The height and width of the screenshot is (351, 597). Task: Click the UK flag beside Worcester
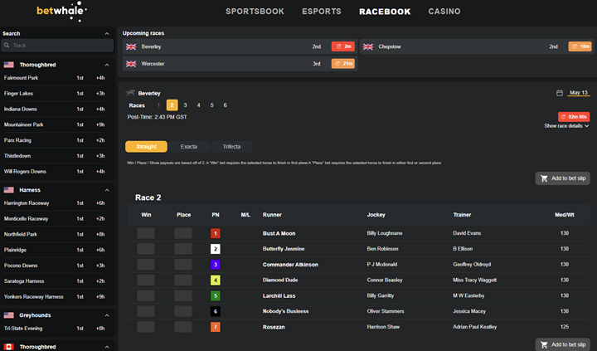coord(131,64)
